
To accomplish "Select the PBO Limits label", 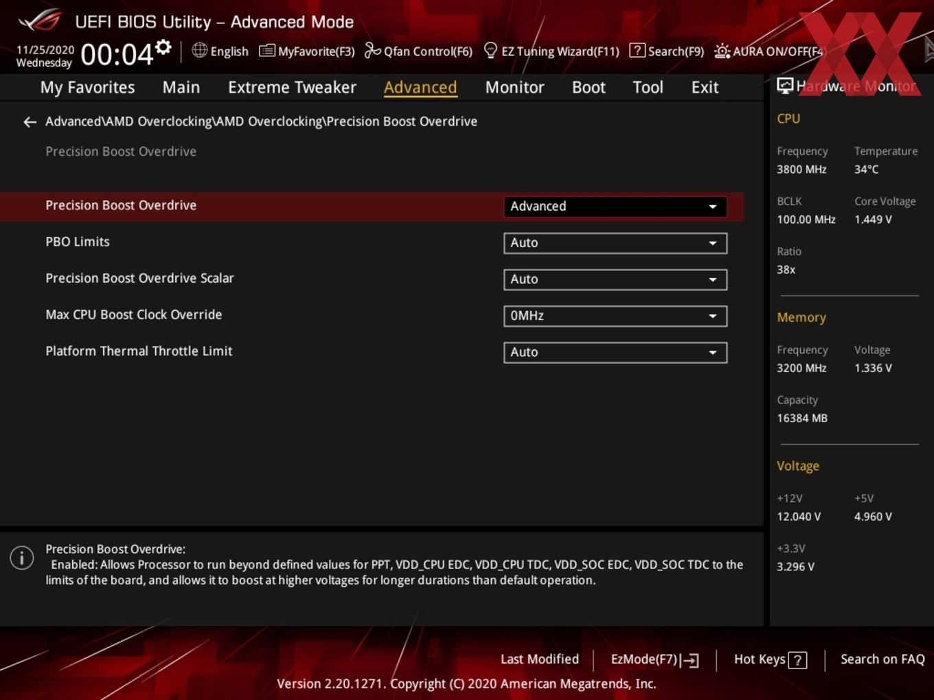I will click(78, 242).
